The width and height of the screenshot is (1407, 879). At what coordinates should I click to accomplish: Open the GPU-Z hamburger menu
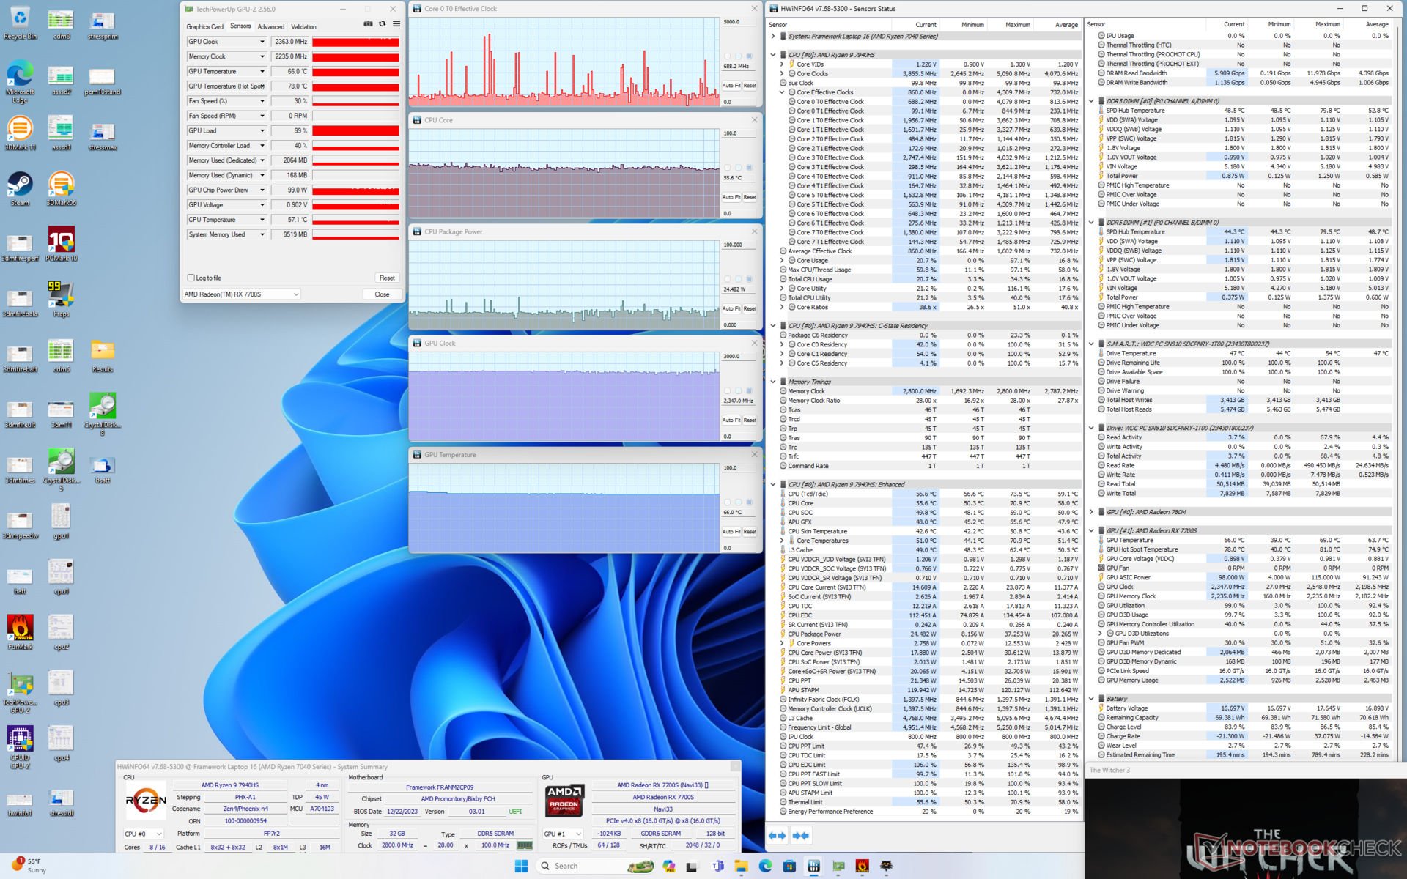396,24
